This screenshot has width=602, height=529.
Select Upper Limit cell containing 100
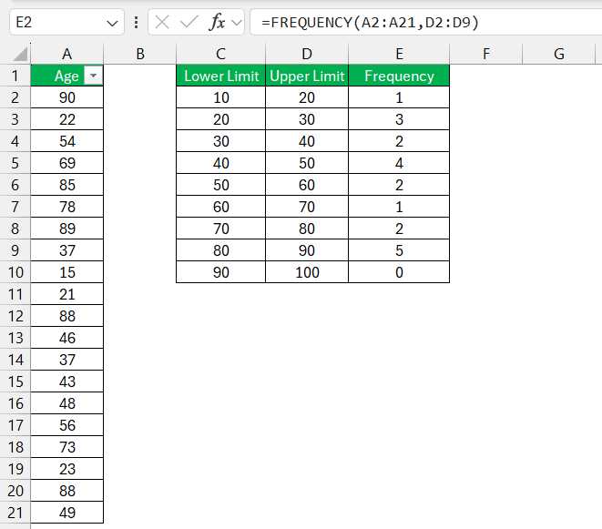307,272
